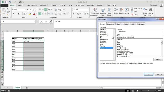
Task: Switch to the INSERT ribbon tab
Action: (20, 5)
